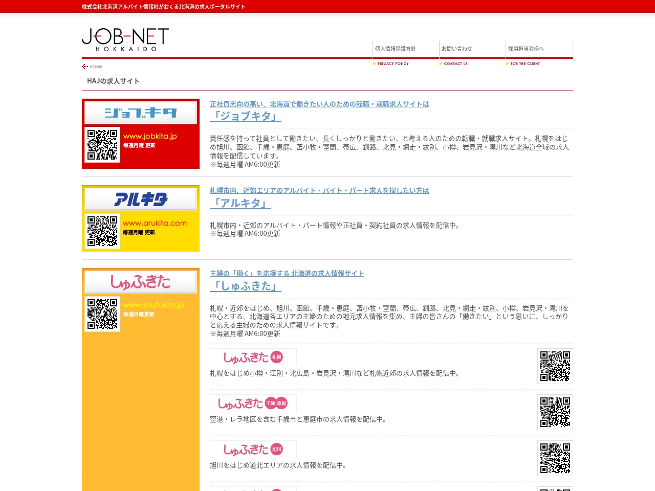The width and height of the screenshot is (655, 491).
Task: Click QR code beside しゅふきた 札幌 row
Action: coord(555,366)
